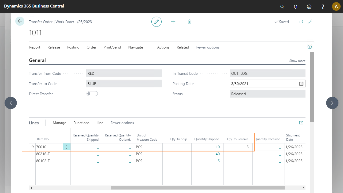343x193 pixels.
Task: Open the help question mark
Action: (x=323, y=6)
